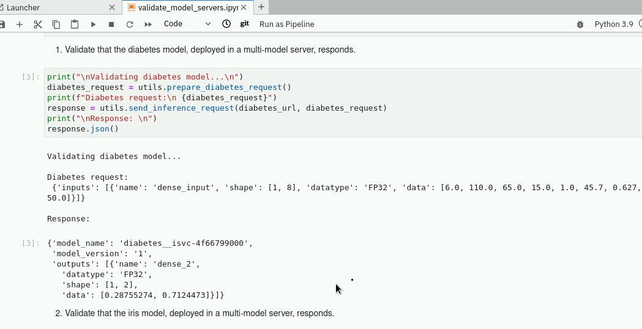Screen dimensions: 642x329
Task: Click the input prompt [3] of the code cell
Action: 31,77
